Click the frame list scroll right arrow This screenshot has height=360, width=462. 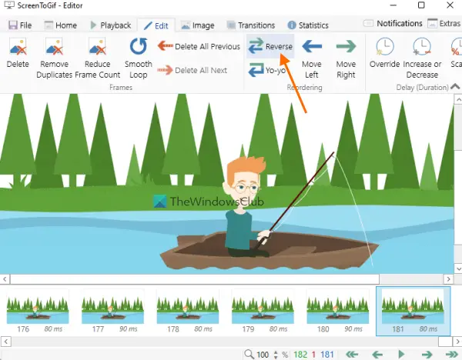tap(457, 342)
